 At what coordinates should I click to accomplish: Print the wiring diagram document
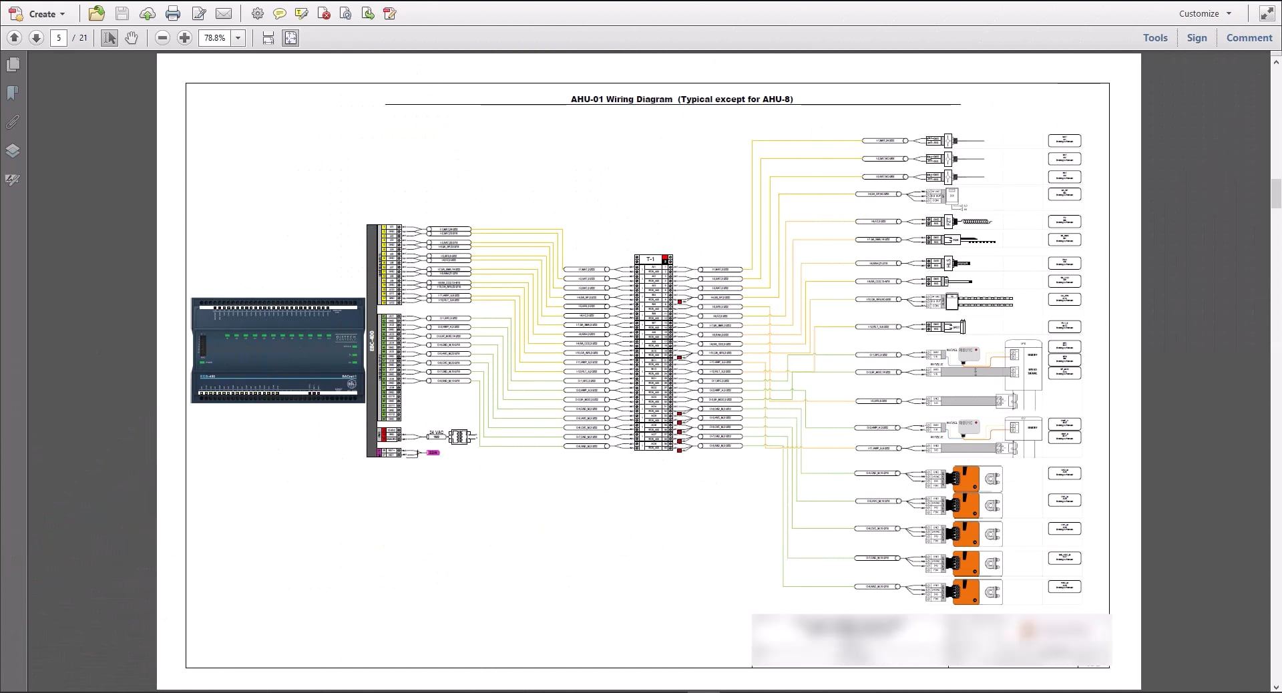coord(173,13)
